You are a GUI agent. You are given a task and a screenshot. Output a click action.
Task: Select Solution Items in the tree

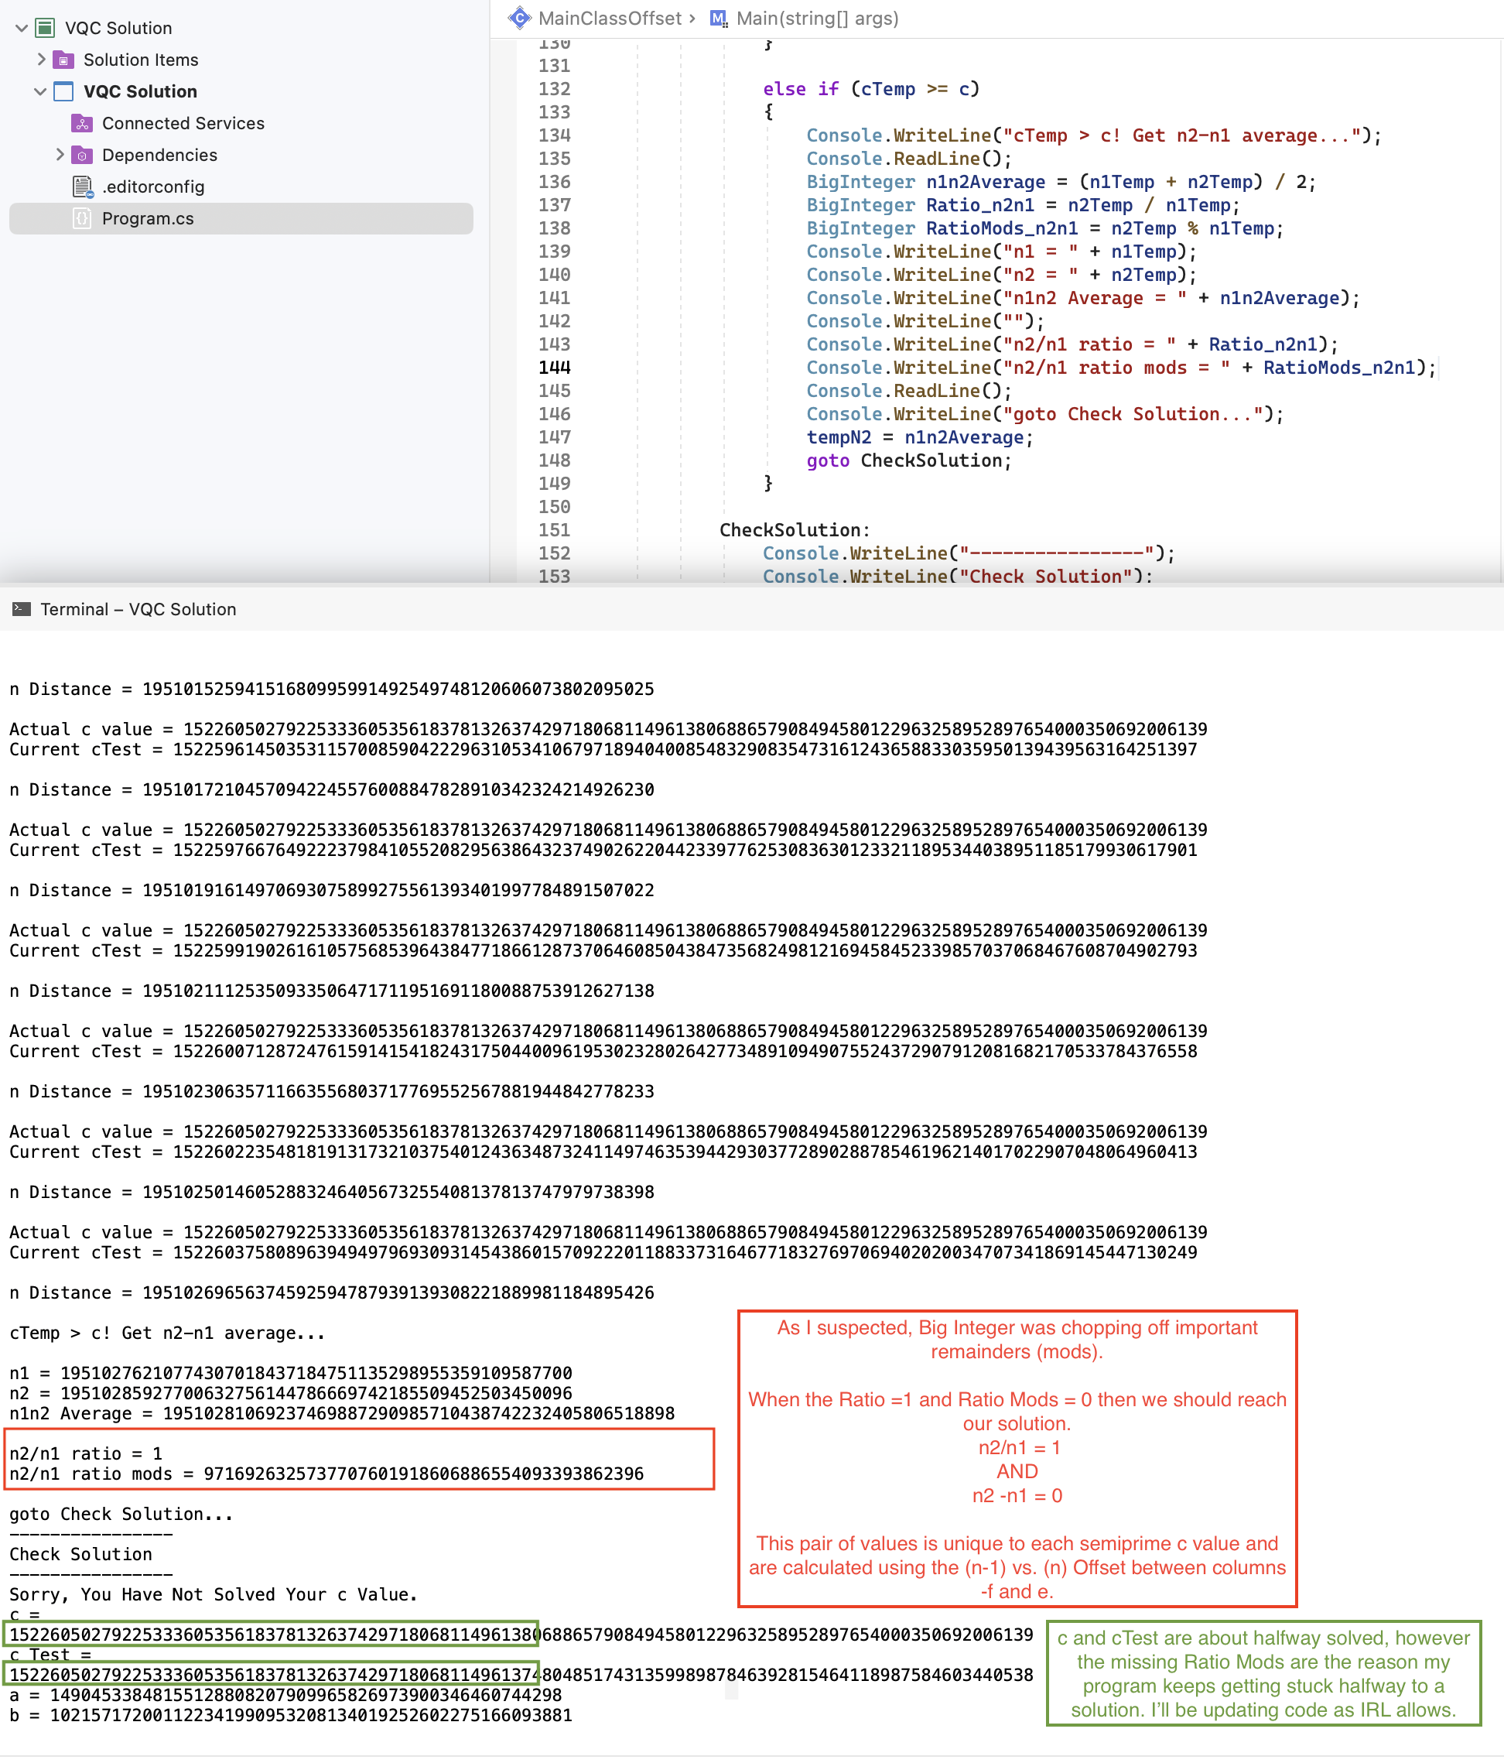click(x=140, y=60)
